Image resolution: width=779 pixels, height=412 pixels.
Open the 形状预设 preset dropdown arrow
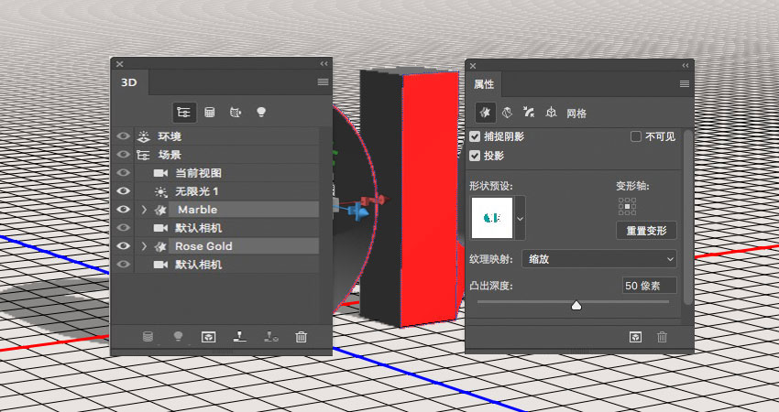(x=520, y=218)
